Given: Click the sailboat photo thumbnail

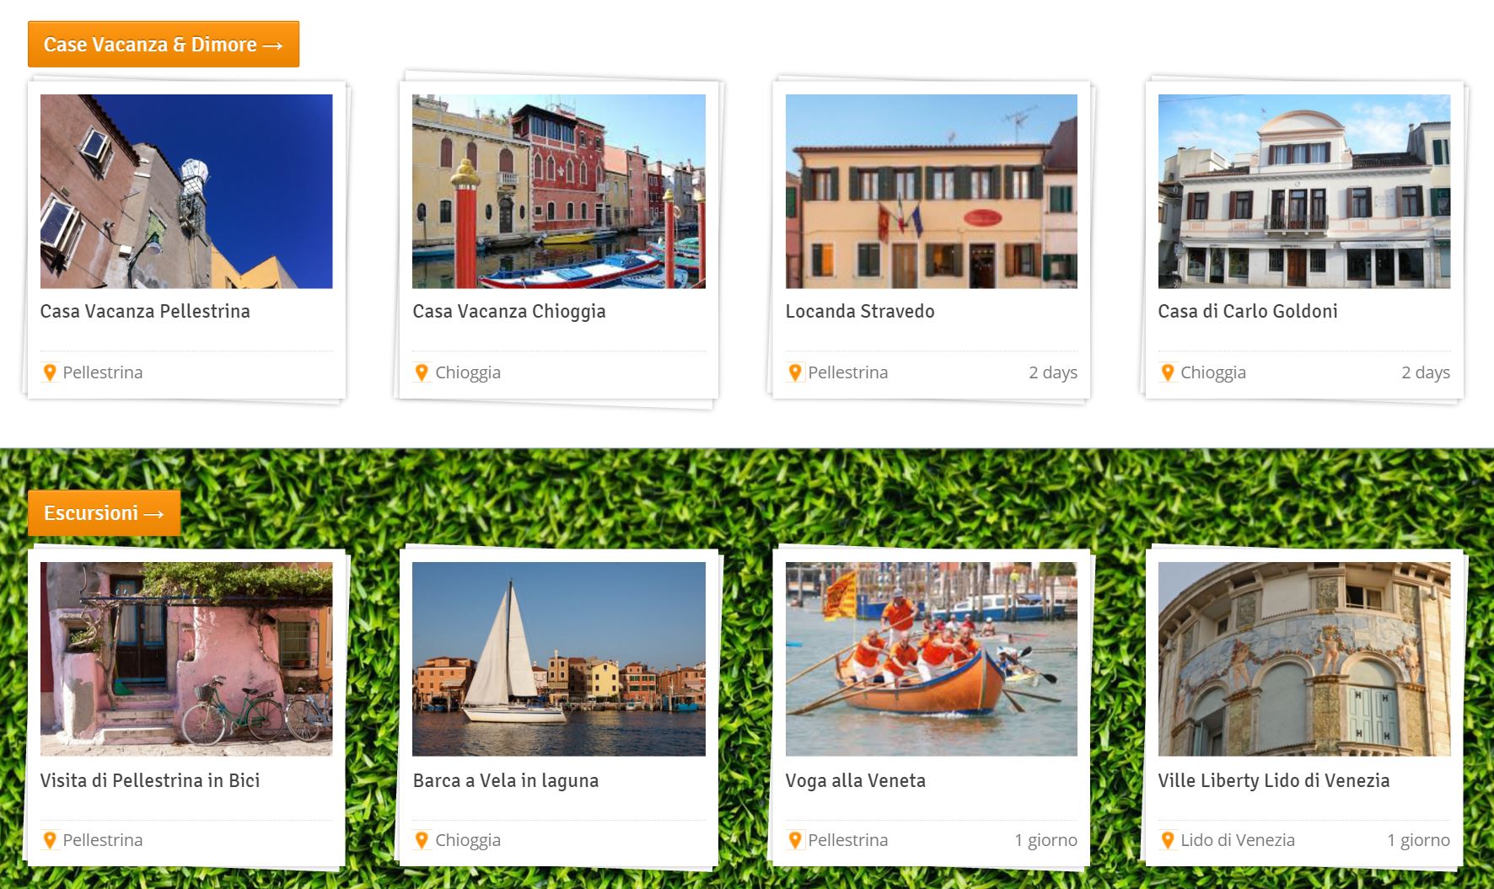Looking at the screenshot, I should coord(559,659).
